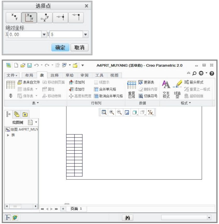Viewport: 219px width, 224px height.
Task: Click the 重复区域 repeat region icon
Action: (x=132, y=89)
